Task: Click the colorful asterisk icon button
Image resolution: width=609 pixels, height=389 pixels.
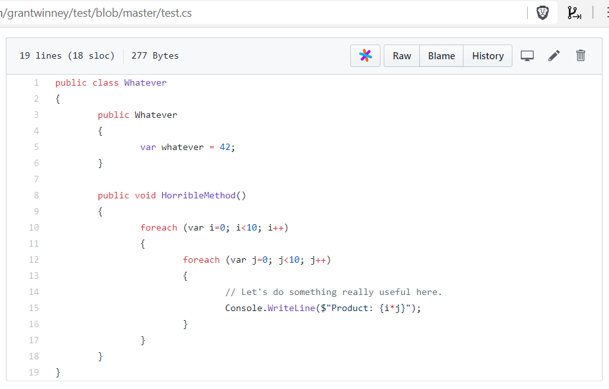Action: point(366,56)
